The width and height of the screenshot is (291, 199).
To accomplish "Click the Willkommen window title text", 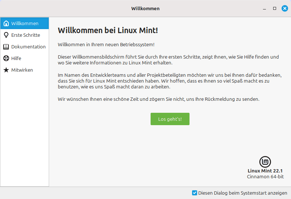I will click(x=145, y=8).
